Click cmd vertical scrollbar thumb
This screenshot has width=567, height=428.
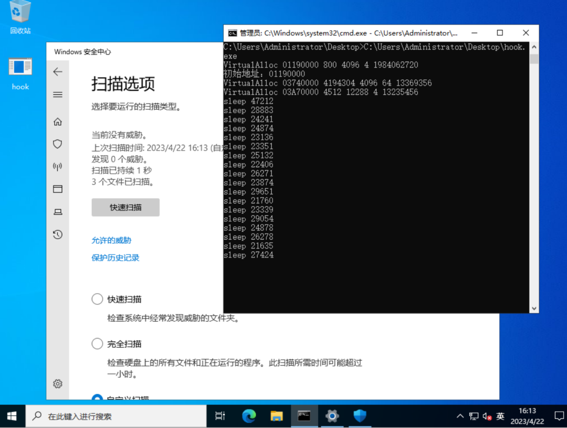tap(534, 59)
